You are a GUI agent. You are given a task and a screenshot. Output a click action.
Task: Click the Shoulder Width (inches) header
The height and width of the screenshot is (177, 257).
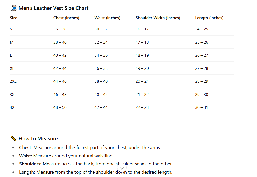click(x=158, y=18)
